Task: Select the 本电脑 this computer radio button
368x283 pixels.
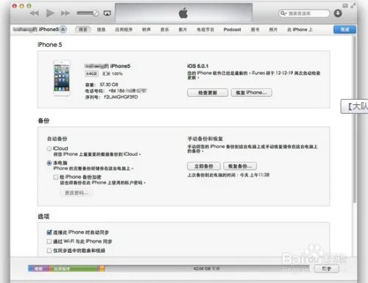Action: [49, 163]
